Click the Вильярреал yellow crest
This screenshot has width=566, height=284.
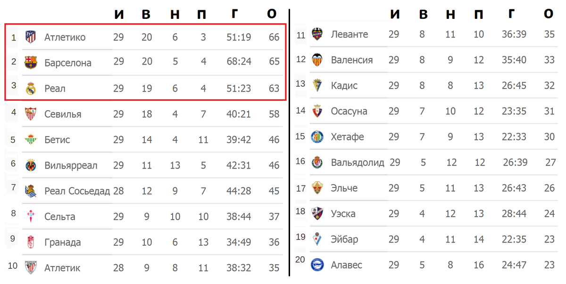pyautogui.click(x=31, y=165)
